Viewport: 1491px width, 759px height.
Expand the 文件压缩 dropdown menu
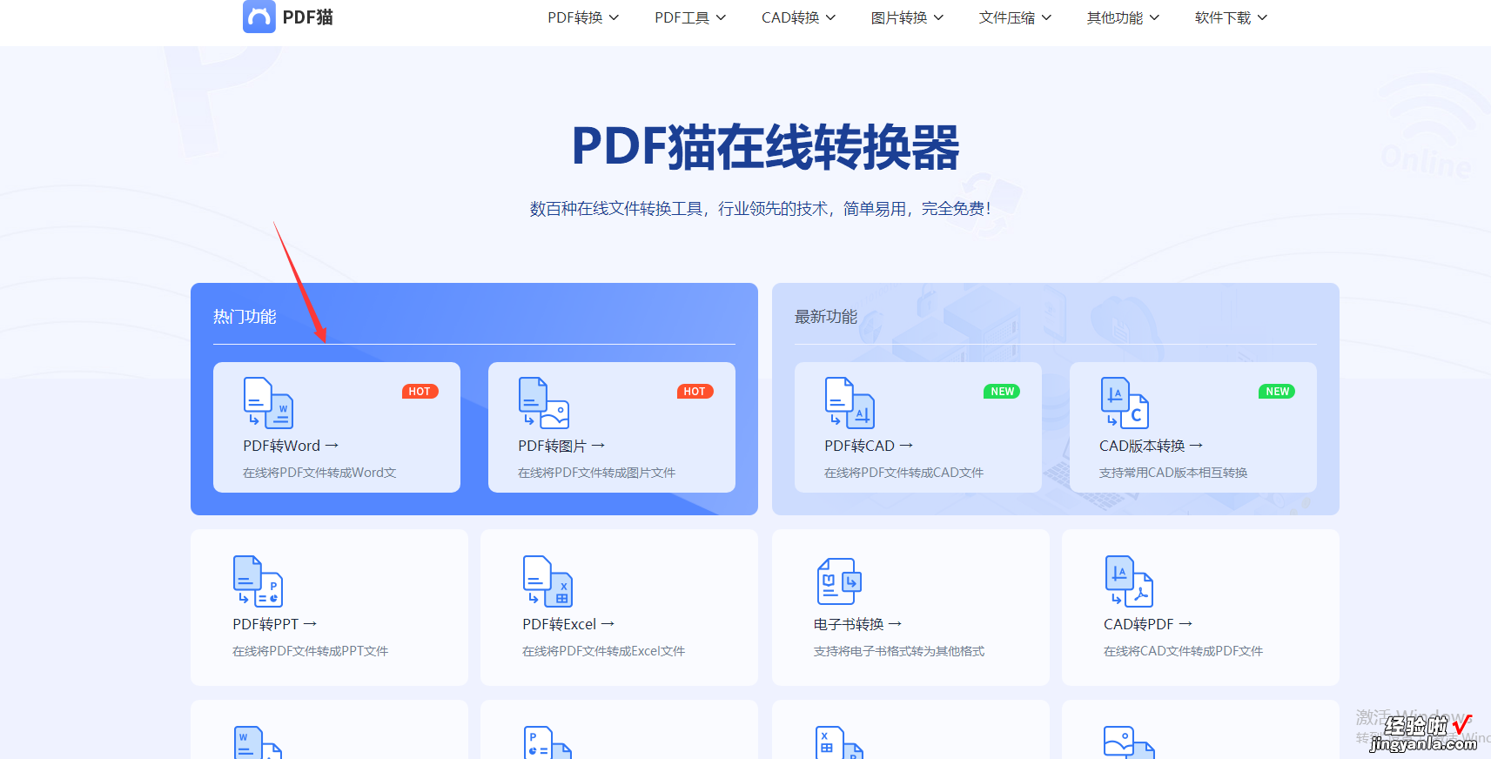1015,17
